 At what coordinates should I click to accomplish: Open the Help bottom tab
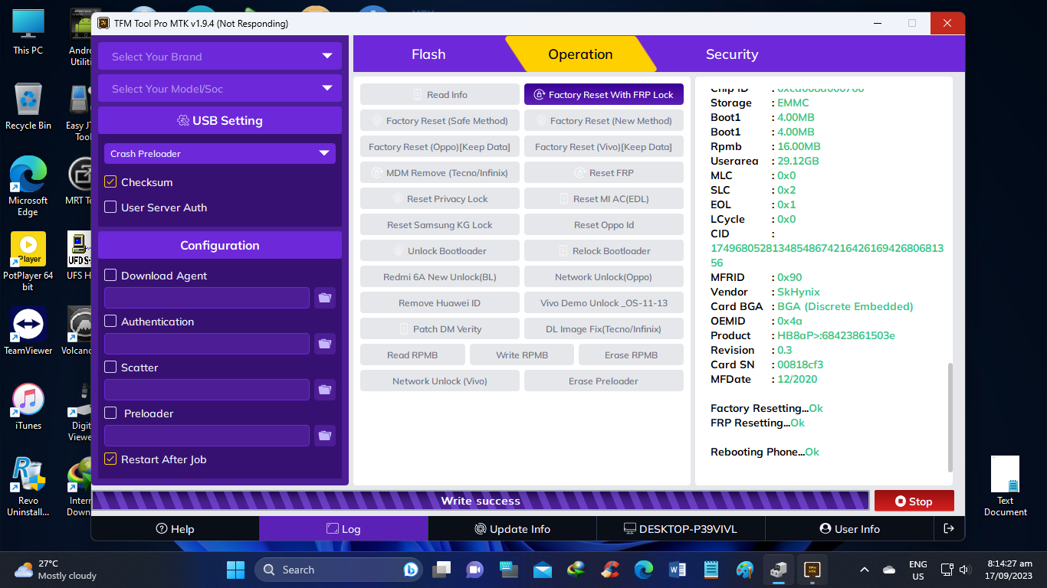176,528
